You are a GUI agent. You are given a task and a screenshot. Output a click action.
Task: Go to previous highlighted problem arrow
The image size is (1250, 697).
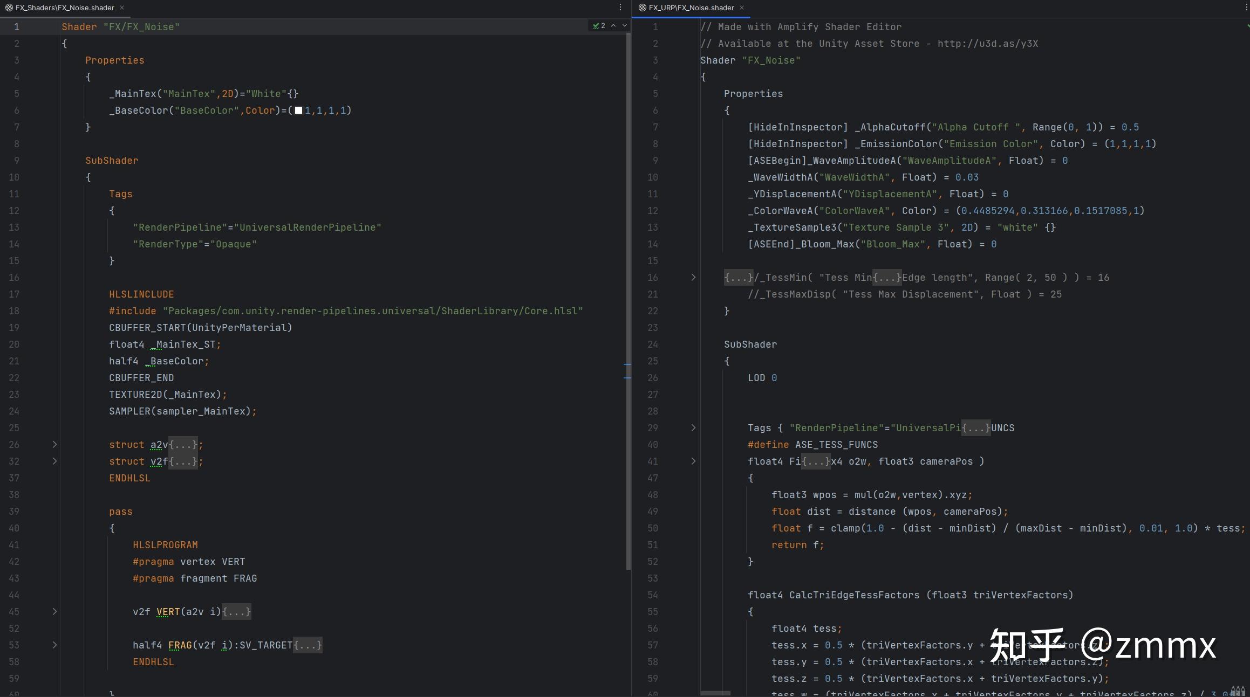click(x=613, y=26)
